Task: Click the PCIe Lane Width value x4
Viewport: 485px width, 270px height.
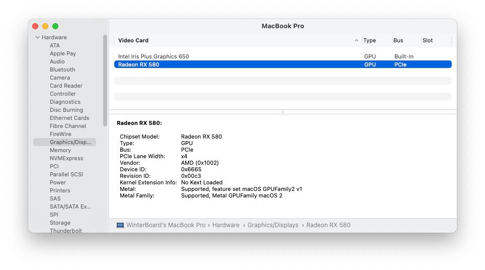Action: (184, 156)
